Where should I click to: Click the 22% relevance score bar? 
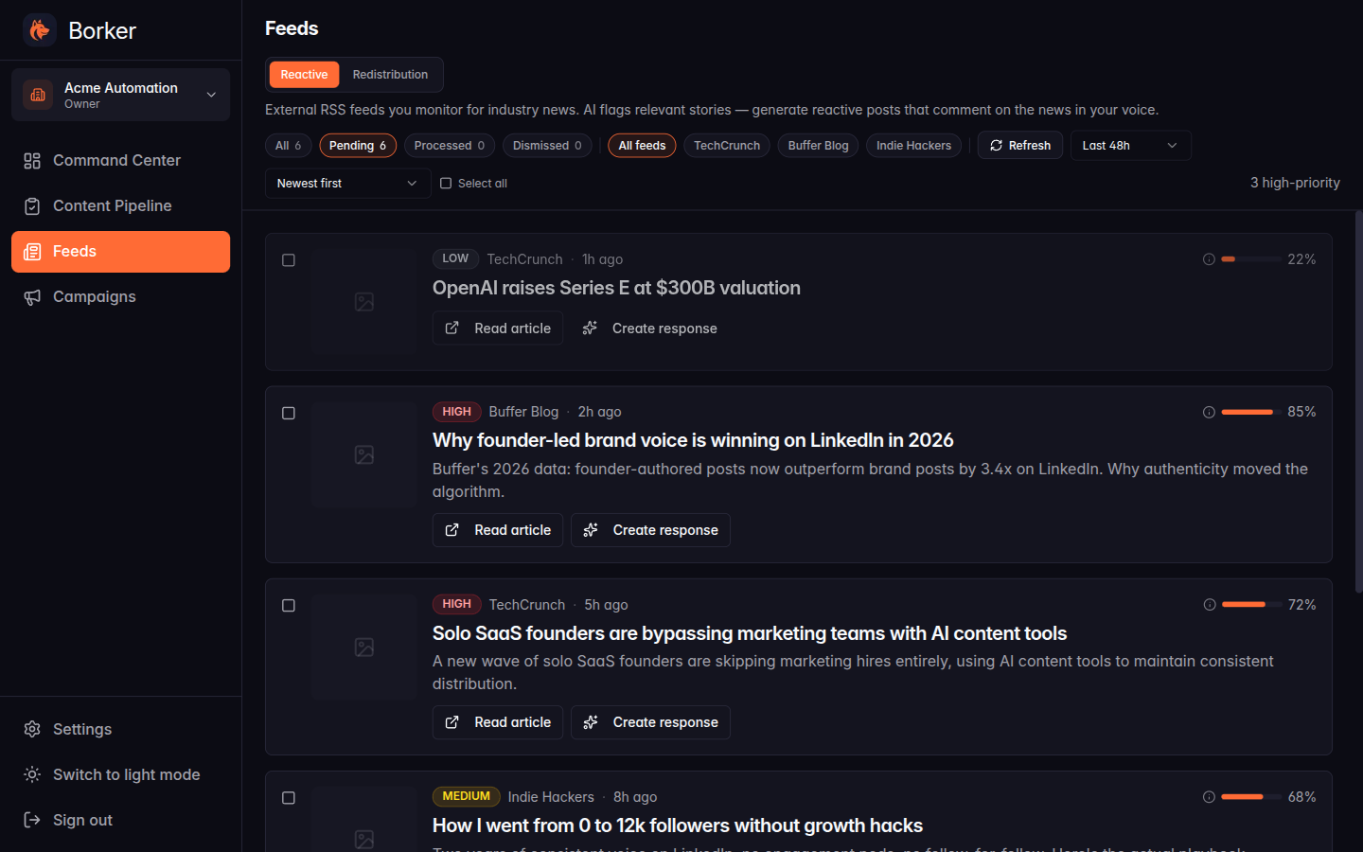coord(1251,259)
